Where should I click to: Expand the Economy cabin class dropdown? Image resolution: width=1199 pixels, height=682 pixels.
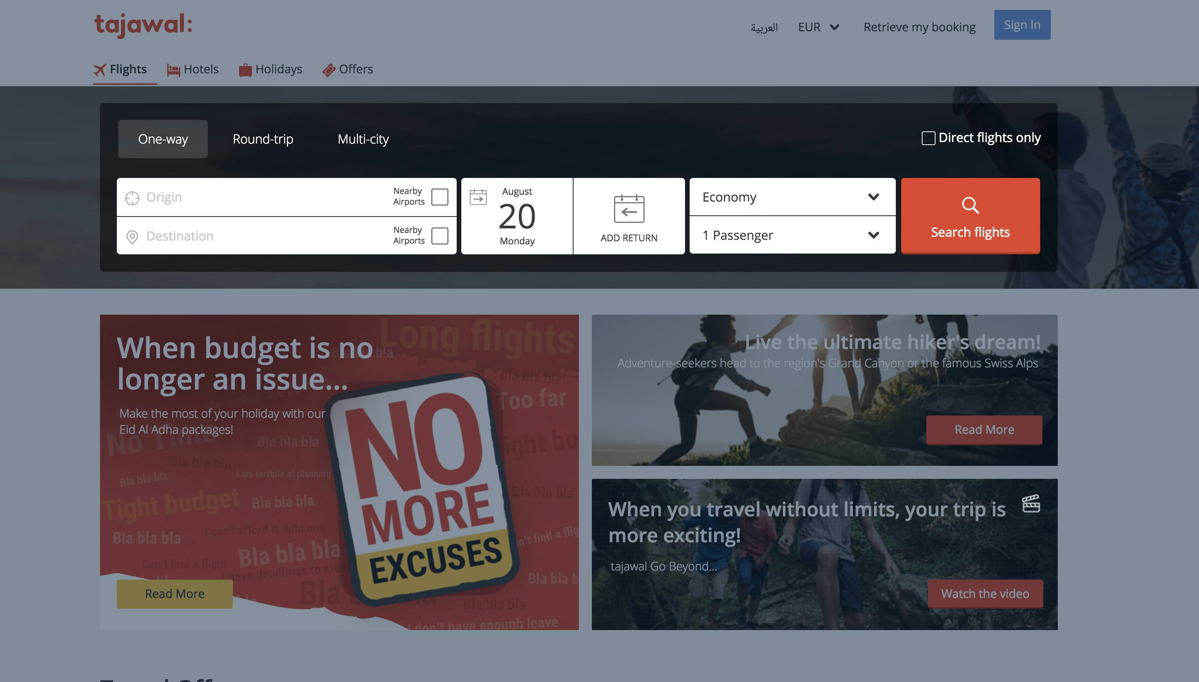coord(792,197)
